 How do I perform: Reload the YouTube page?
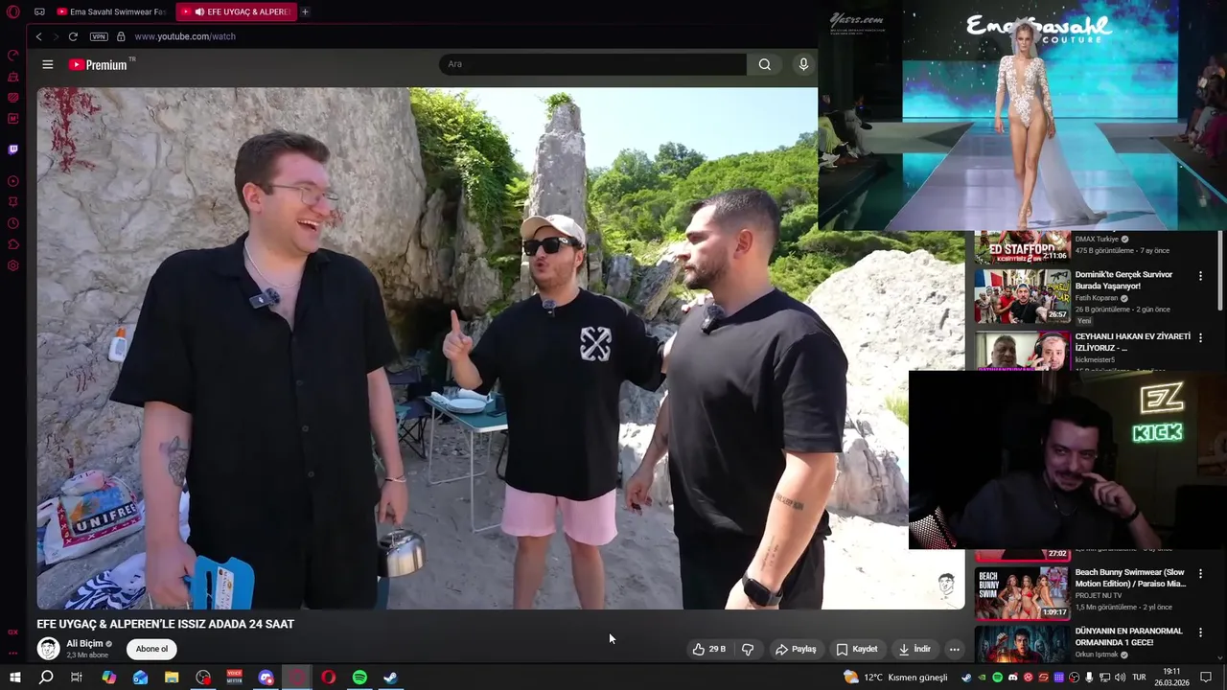pyautogui.click(x=73, y=36)
